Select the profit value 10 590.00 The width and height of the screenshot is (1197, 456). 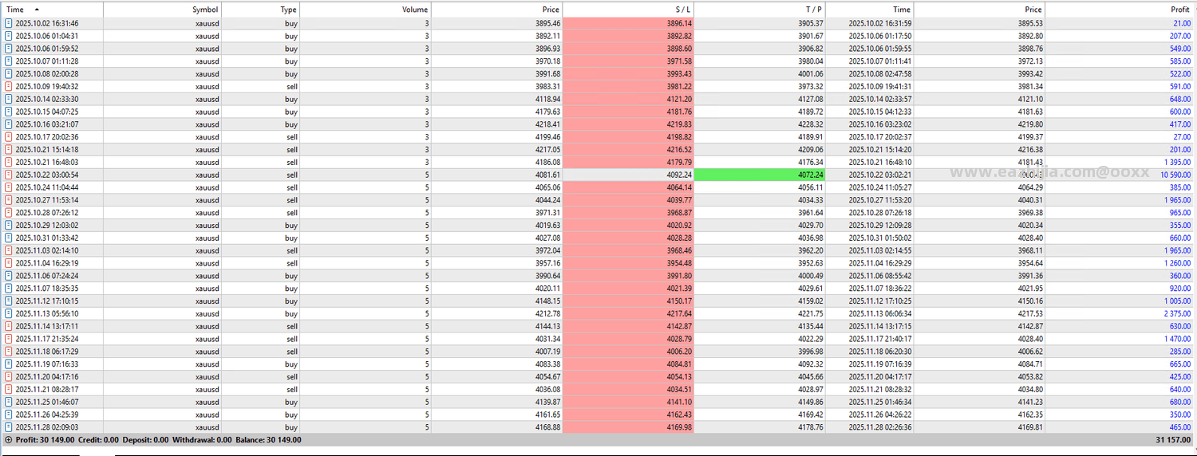pos(1175,175)
